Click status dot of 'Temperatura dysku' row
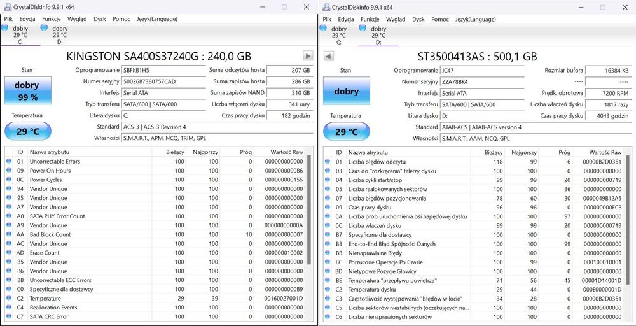The height and width of the screenshot is (326, 636). (328, 290)
